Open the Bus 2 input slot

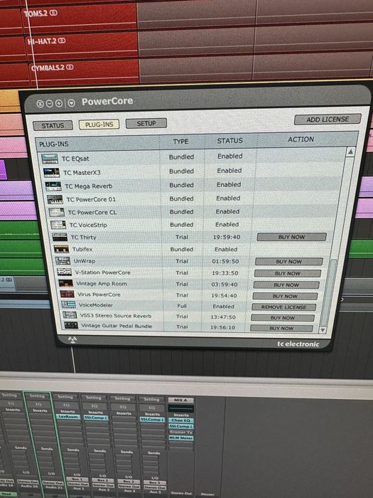103,480
